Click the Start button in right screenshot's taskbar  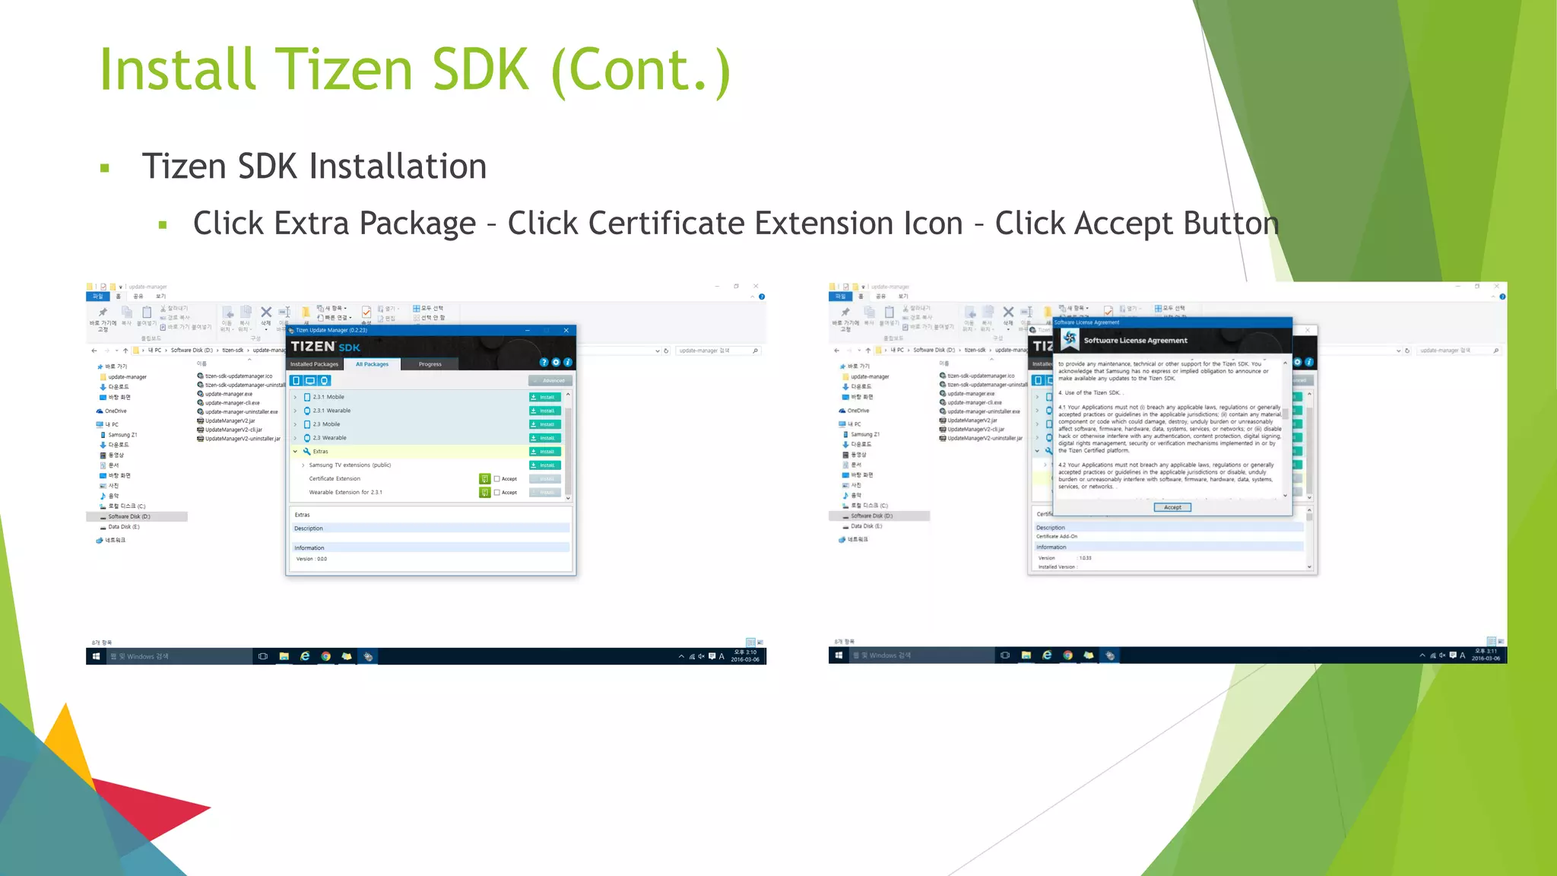839,655
